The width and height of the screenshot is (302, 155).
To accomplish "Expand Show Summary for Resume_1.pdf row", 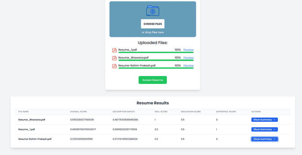I will [x=264, y=130].
